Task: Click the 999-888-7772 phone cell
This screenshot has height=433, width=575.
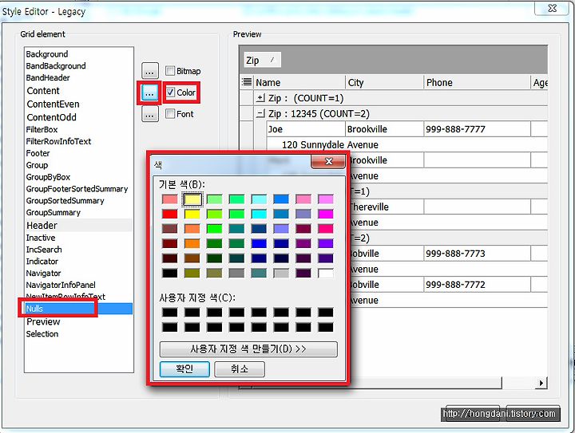Action: (x=477, y=285)
